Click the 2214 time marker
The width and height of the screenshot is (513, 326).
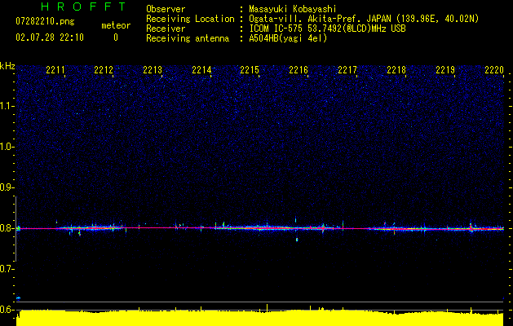(201, 70)
